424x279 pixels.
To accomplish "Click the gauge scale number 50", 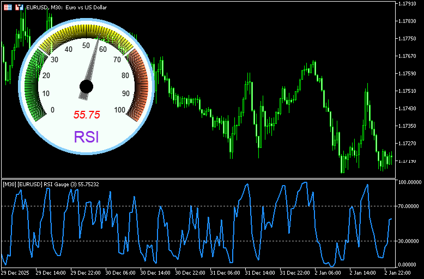I will 86,46.
